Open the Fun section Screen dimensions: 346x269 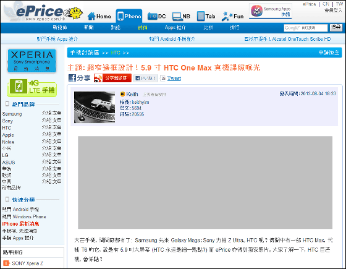pos(232,16)
